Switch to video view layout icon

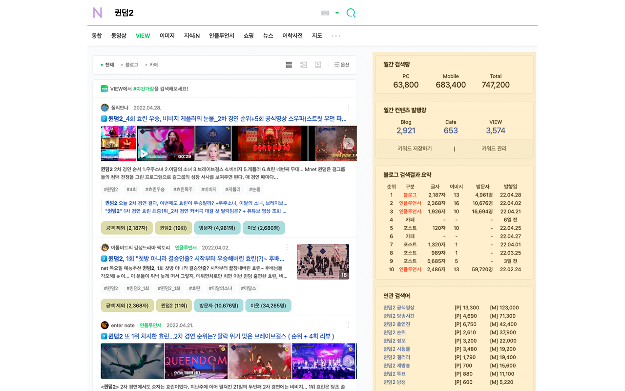pos(318,65)
